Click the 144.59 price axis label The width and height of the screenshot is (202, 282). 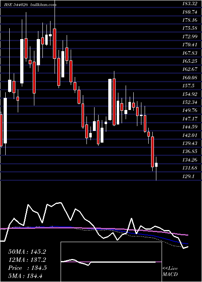coord(189,127)
